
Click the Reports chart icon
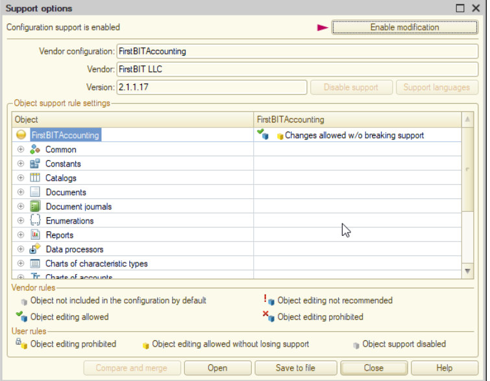[x=35, y=235]
